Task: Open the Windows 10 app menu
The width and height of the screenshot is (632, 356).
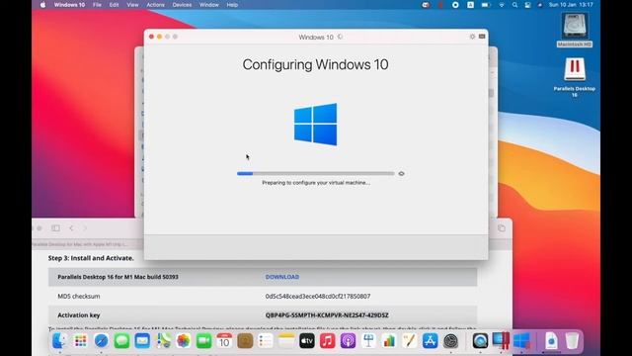Action: coord(69,5)
